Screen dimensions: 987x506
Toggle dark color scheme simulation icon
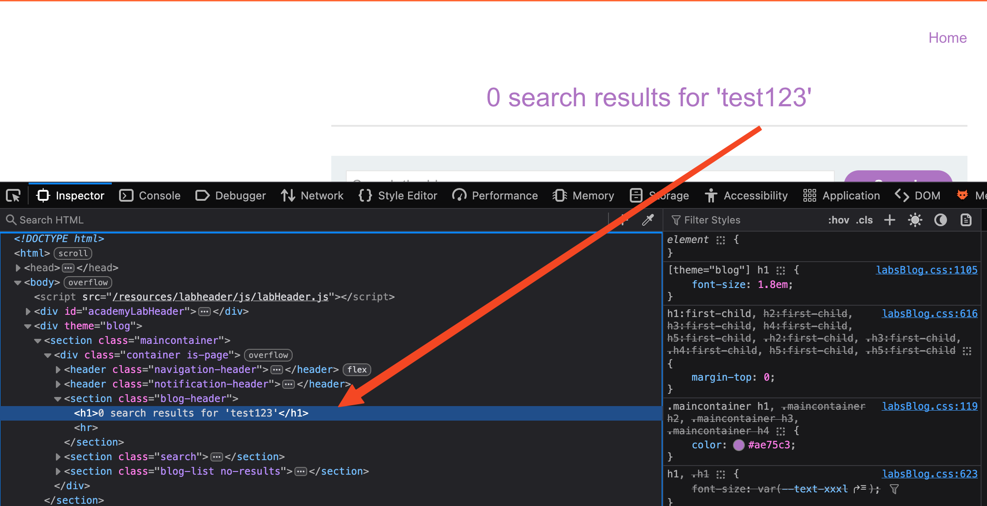pyautogui.click(x=940, y=220)
